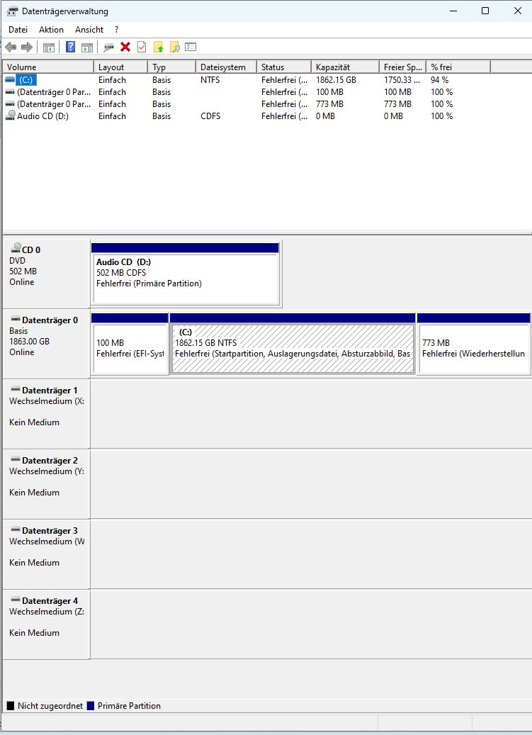Sort by the Status column header
The height and width of the screenshot is (735, 532).
[284, 67]
